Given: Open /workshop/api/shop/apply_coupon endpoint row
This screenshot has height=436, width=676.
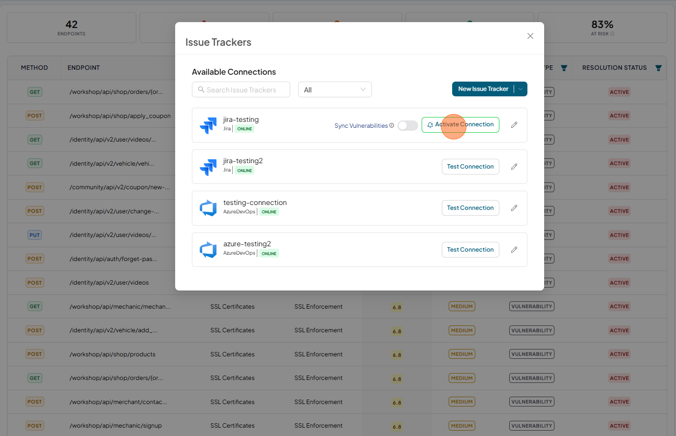Looking at the screenshot, I should click(x=120, y=116).
